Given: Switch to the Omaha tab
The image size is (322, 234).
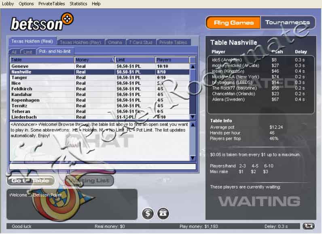Looking at the screenshot, I should [x=115, y=42].
